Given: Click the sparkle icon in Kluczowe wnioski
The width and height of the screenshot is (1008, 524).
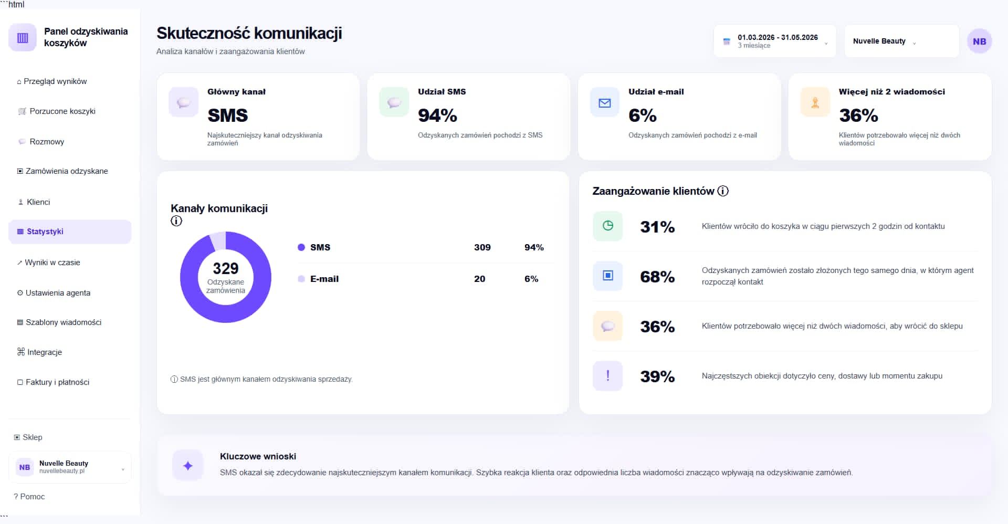Looking at the screenshot, I should 188,465.
